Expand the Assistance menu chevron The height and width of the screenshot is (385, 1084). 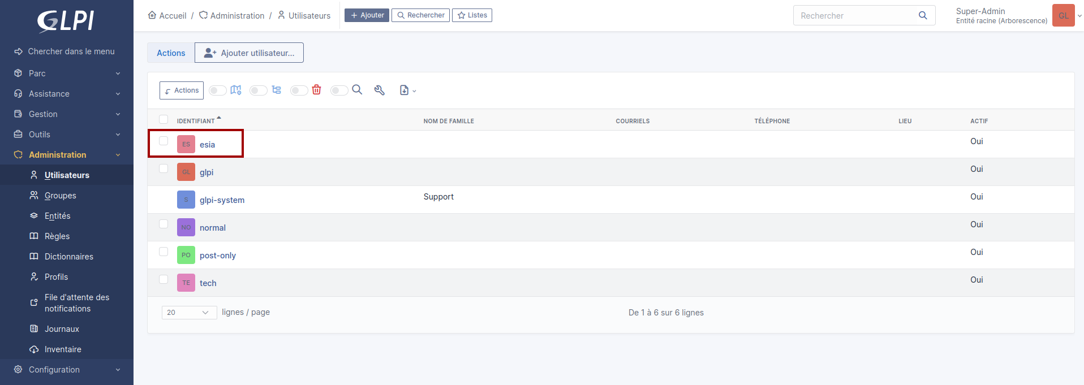pos(118,94)
